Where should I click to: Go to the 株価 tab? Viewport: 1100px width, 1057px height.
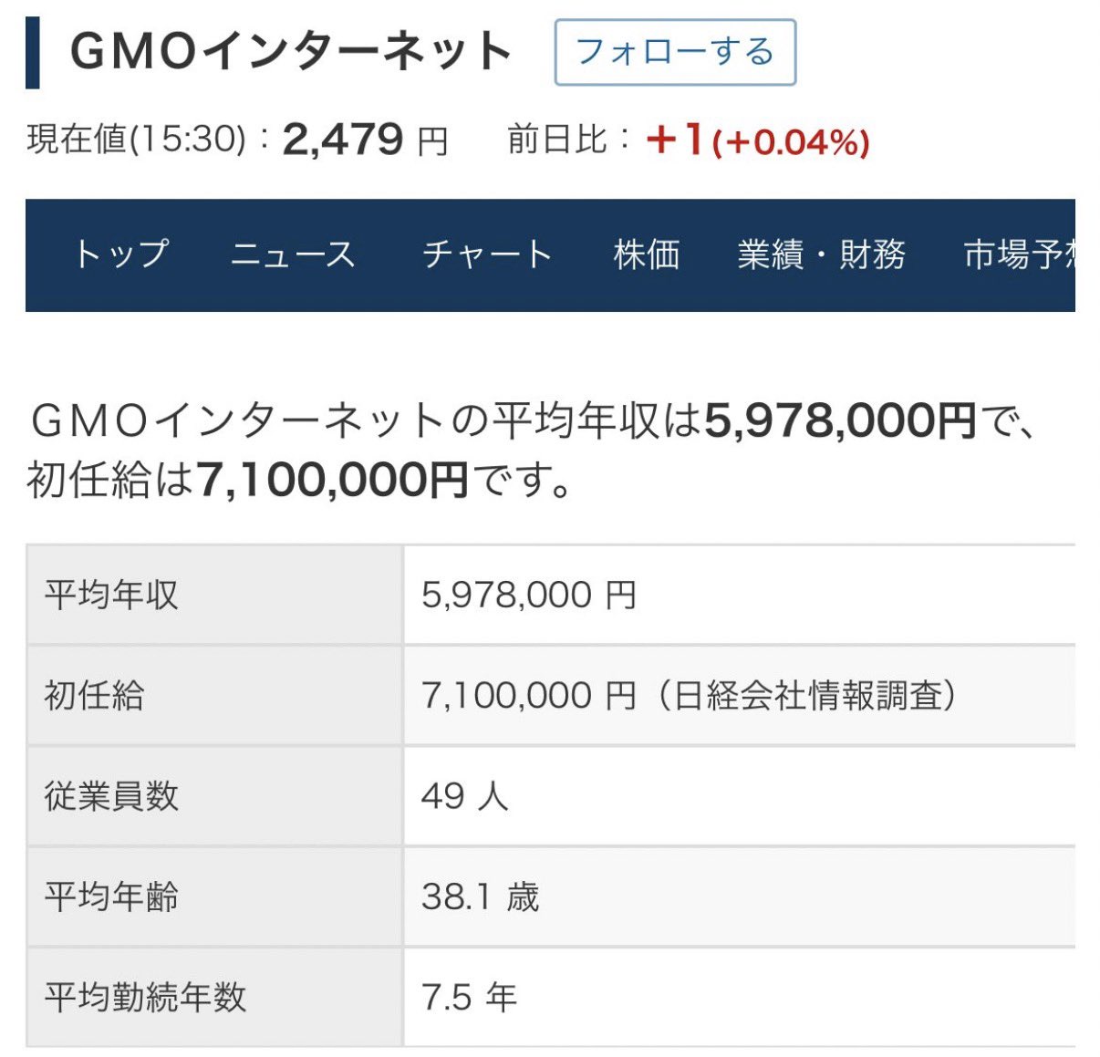(x=647, y=254)
